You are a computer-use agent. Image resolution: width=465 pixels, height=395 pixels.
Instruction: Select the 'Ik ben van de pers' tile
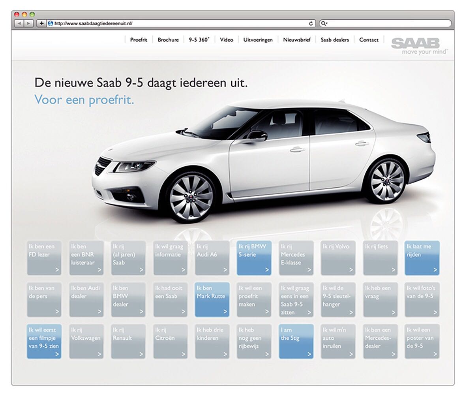tap(44, 299)
